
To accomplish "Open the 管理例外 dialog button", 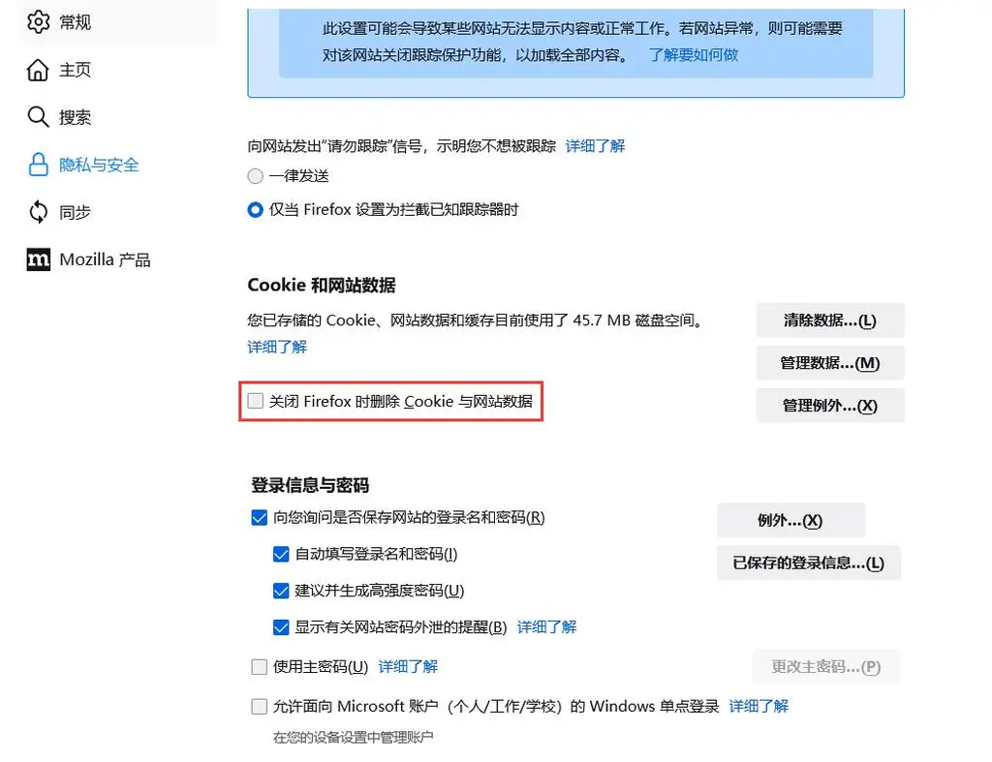I will tap(830, 406).
